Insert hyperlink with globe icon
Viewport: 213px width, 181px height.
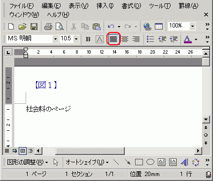[x=147, y=26]
